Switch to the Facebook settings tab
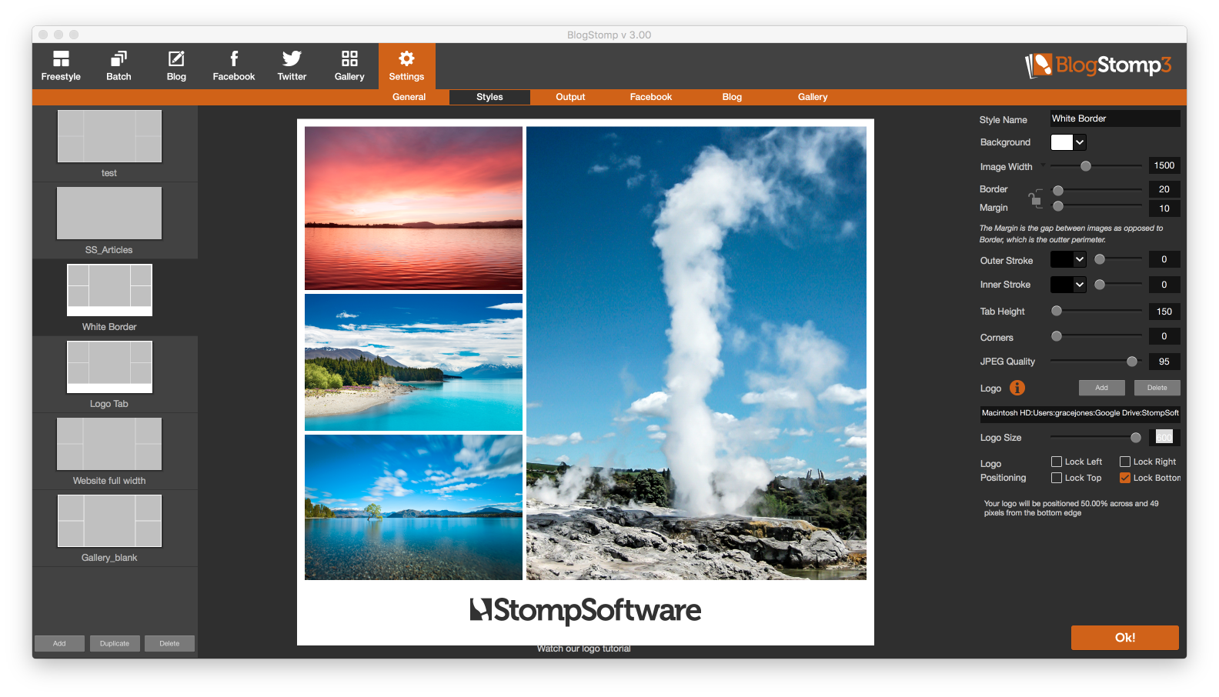1219x697 pixels. (x=651, y=97)
